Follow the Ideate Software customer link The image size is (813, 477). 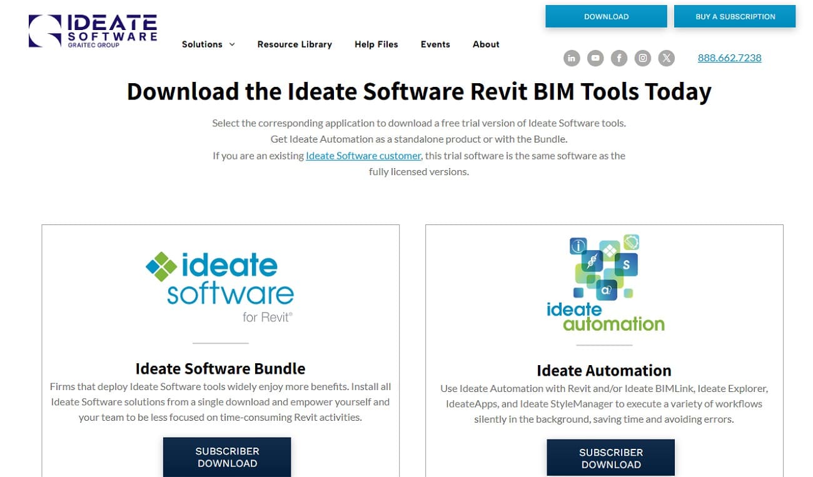click(363, 156)
